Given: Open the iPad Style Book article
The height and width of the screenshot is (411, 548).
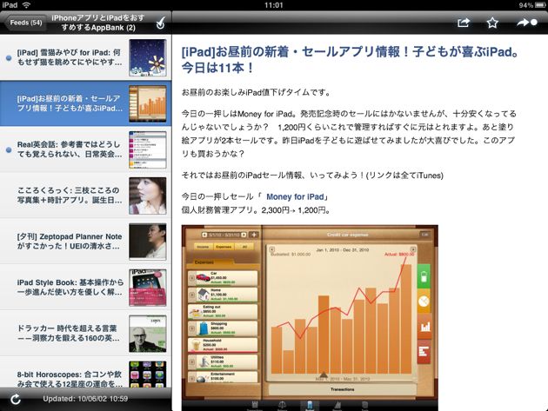Looking at the screenshot, I should [85, 288].
